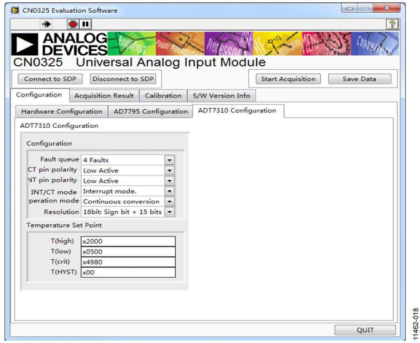Click the red Abort Execution icon

[x=73, y=24]
